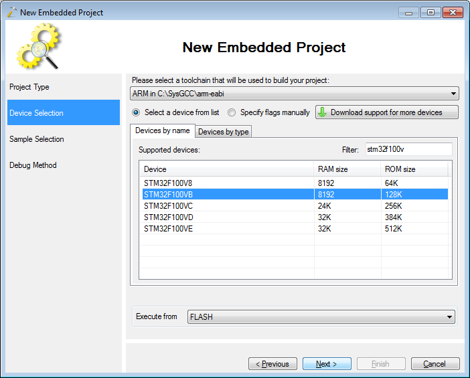Switch to 'Devices by type' tab

224,132
